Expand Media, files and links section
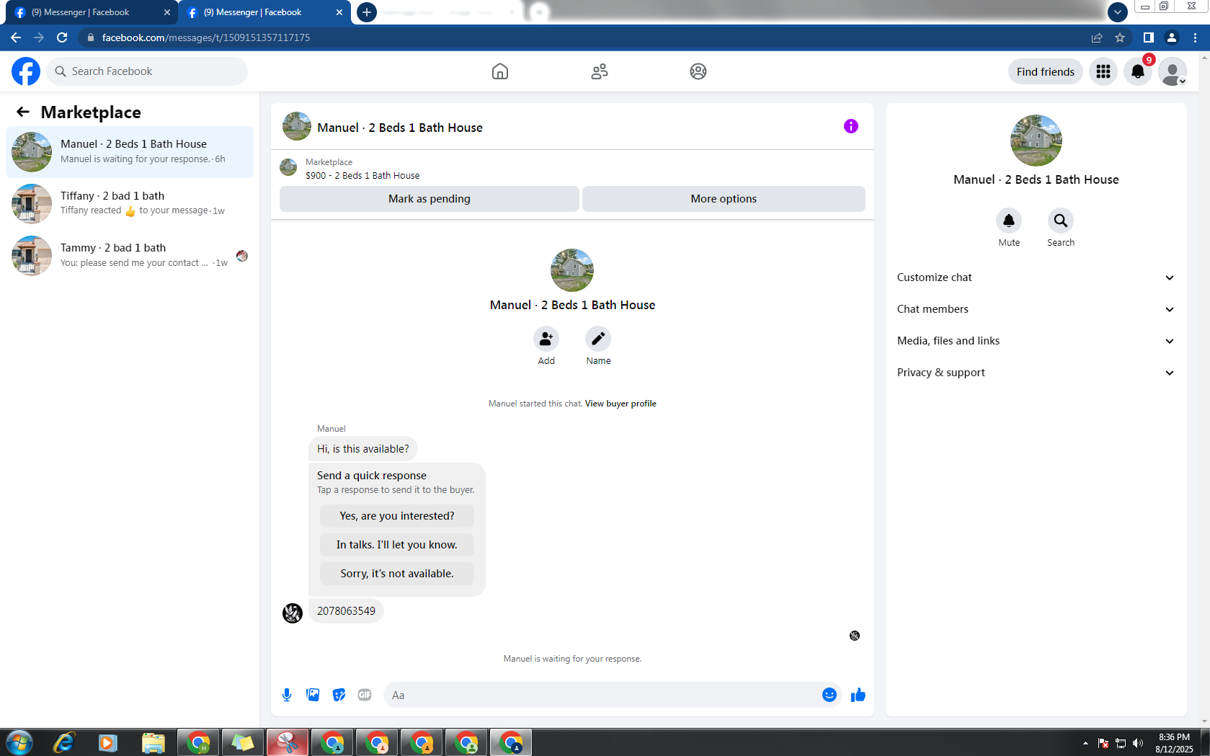 pyautogui.click(x=1036, y=341)
